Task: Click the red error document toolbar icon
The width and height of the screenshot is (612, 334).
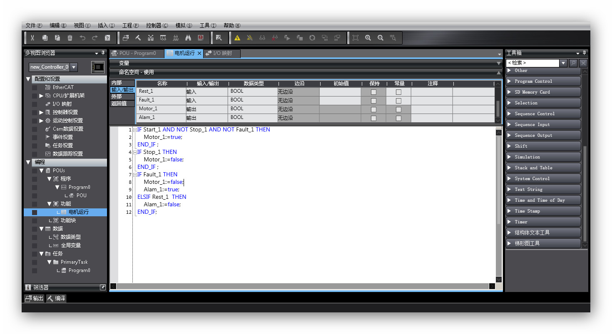Action: click(x=201, y=38)
